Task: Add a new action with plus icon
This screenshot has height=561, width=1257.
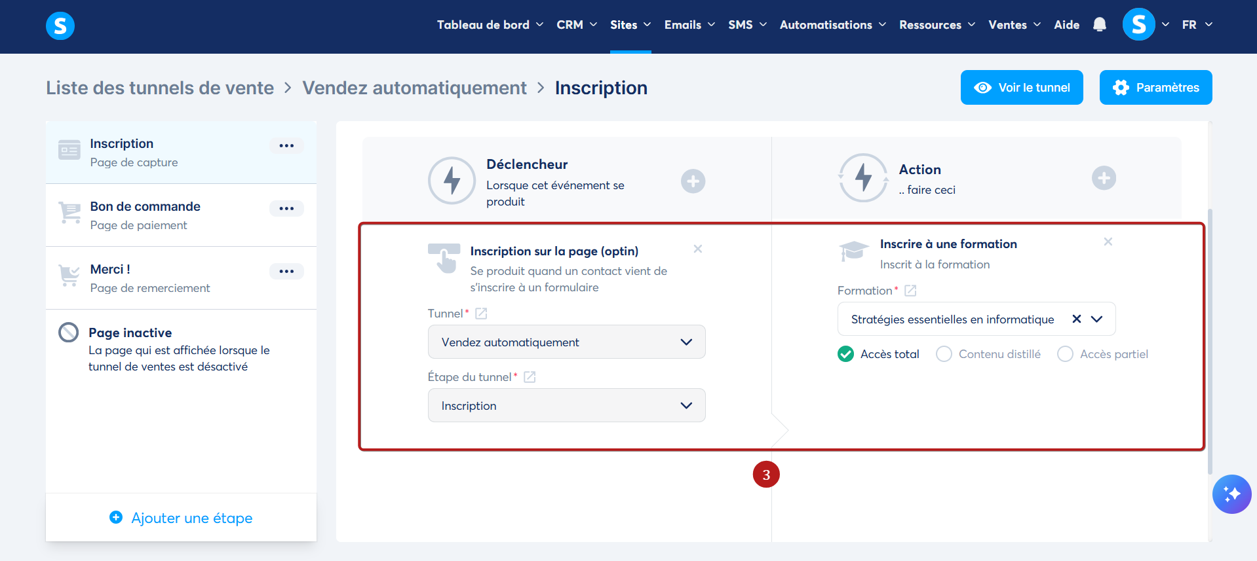Action: pyautogui.click(x=1104, y=178)
